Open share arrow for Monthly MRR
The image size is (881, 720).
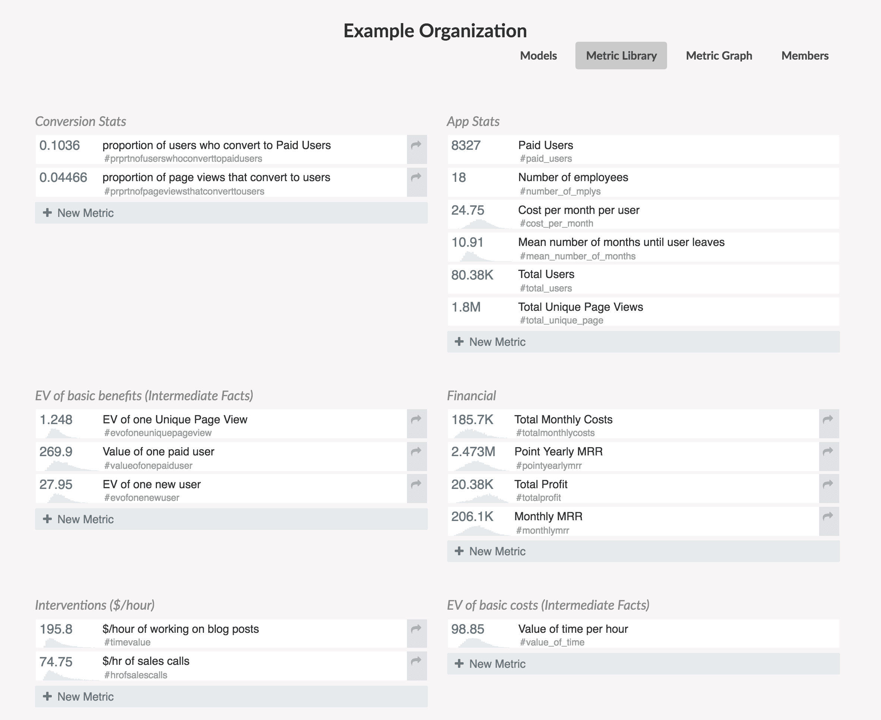(x=829, y=521)
